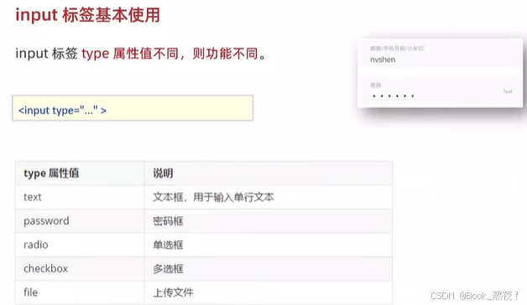Click the '上传文件' description cell
Viewport: 527px width, 305px height.
pyautogui.click(x=269, y=292)
